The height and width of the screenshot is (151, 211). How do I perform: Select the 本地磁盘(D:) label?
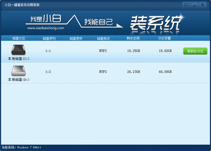[x=19, y=80]
